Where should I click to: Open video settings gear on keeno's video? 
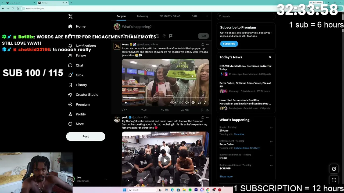(193, 103)
